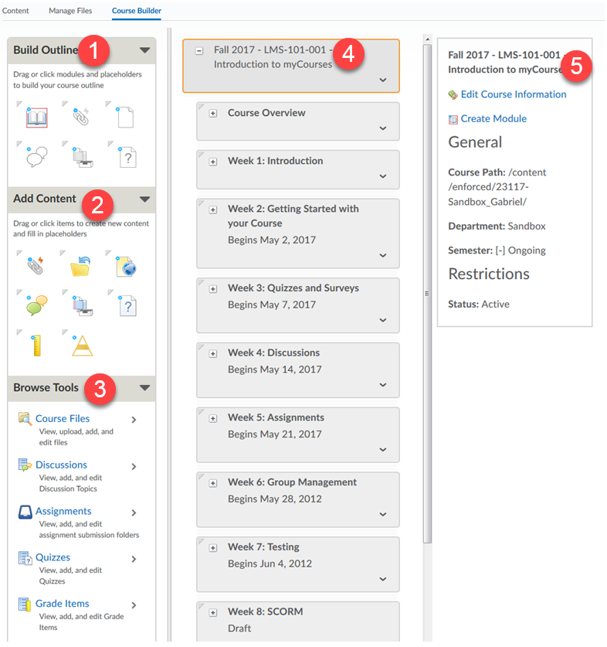Collapse the Fall 2017 root course node
Image resolution: width=607 pixels, height=647 pixels.
[x=199, y=50]
